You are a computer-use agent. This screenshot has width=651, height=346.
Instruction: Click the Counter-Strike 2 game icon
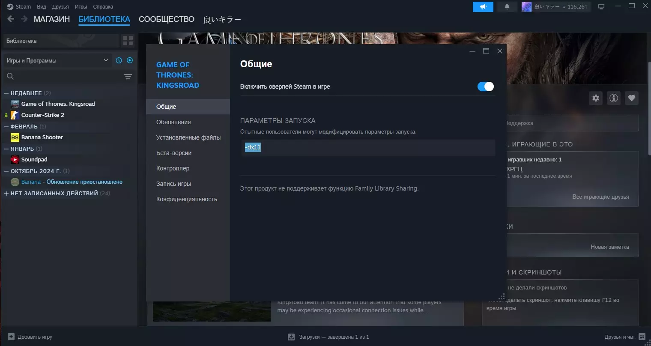point(15,115)
